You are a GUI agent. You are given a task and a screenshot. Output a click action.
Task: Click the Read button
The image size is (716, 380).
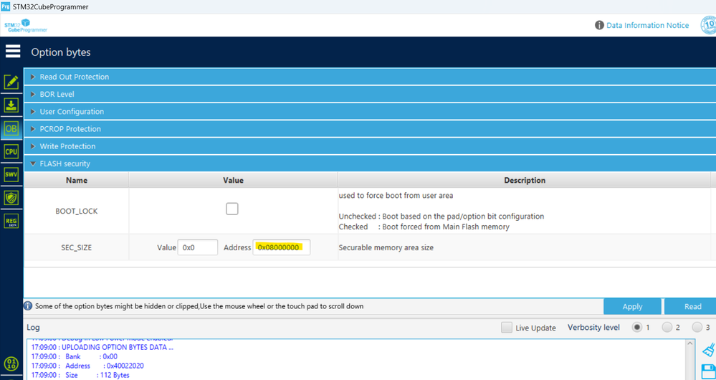692,306
